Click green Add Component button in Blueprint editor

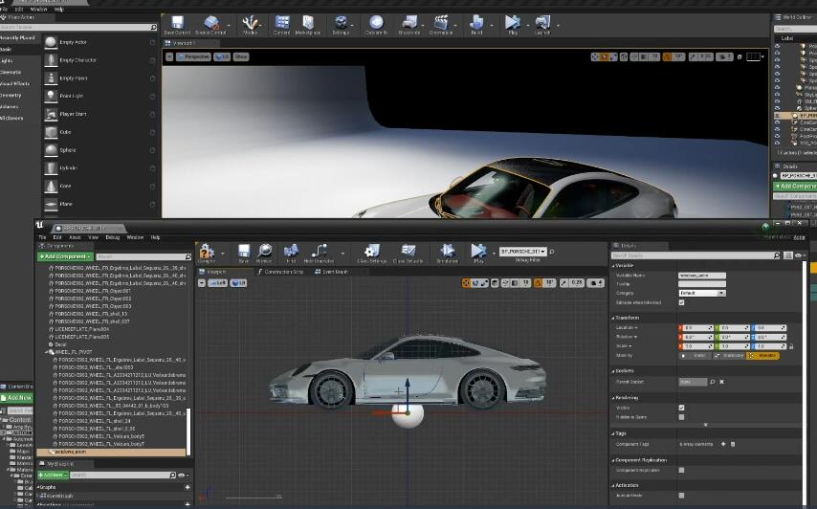pyautogui.click(x=65, y=256)
